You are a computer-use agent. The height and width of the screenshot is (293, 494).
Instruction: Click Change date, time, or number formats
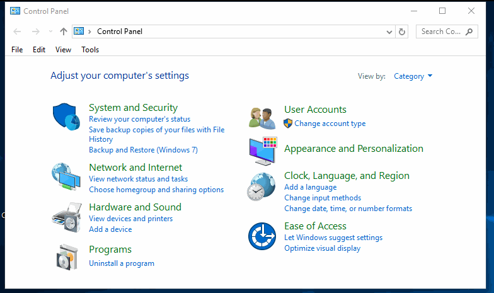click(348, 209)
